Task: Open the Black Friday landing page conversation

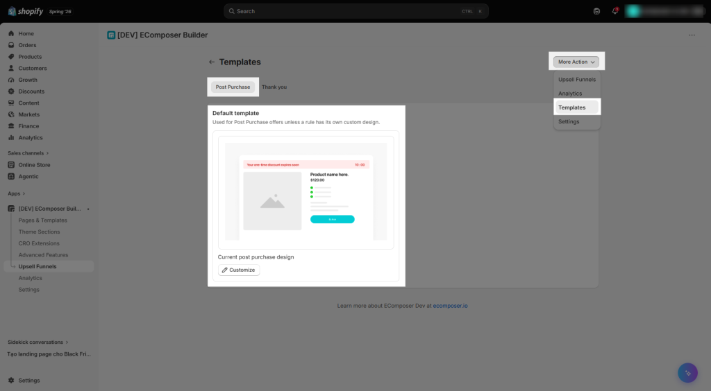Action: (49, 354)
